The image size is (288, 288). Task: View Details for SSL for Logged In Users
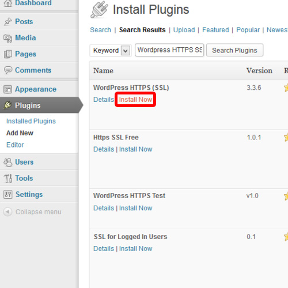[104, 249]
